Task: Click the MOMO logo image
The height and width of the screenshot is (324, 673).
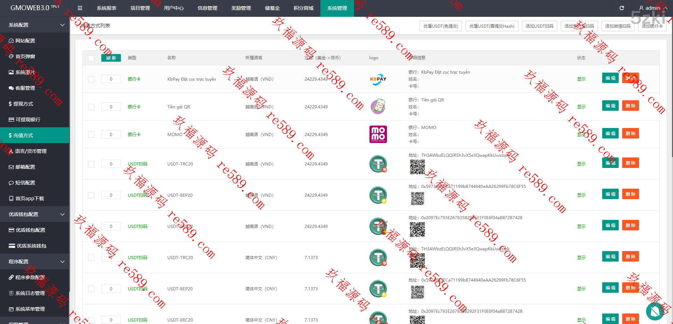Action: 378,134
